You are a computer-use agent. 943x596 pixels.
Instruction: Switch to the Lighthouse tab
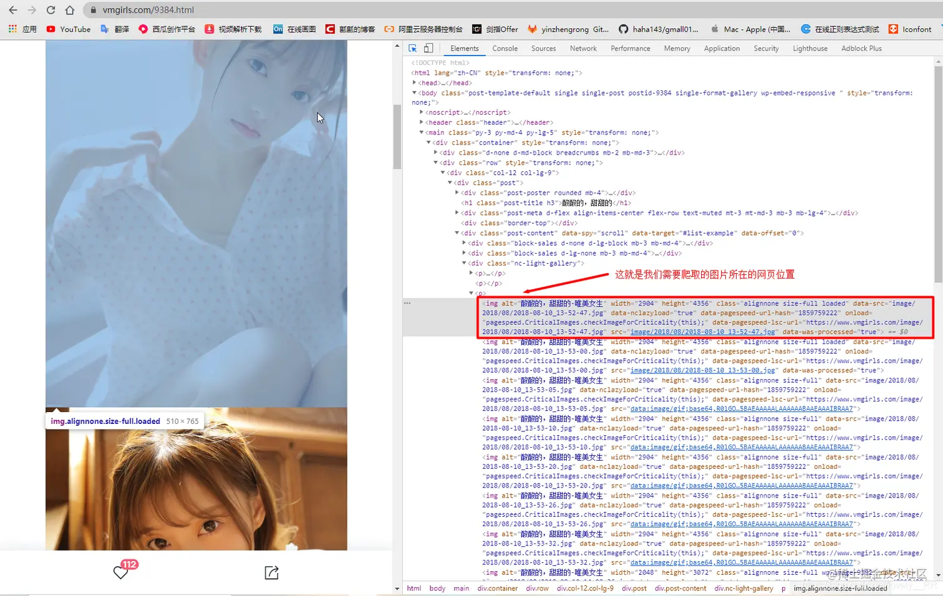point(810,48)
